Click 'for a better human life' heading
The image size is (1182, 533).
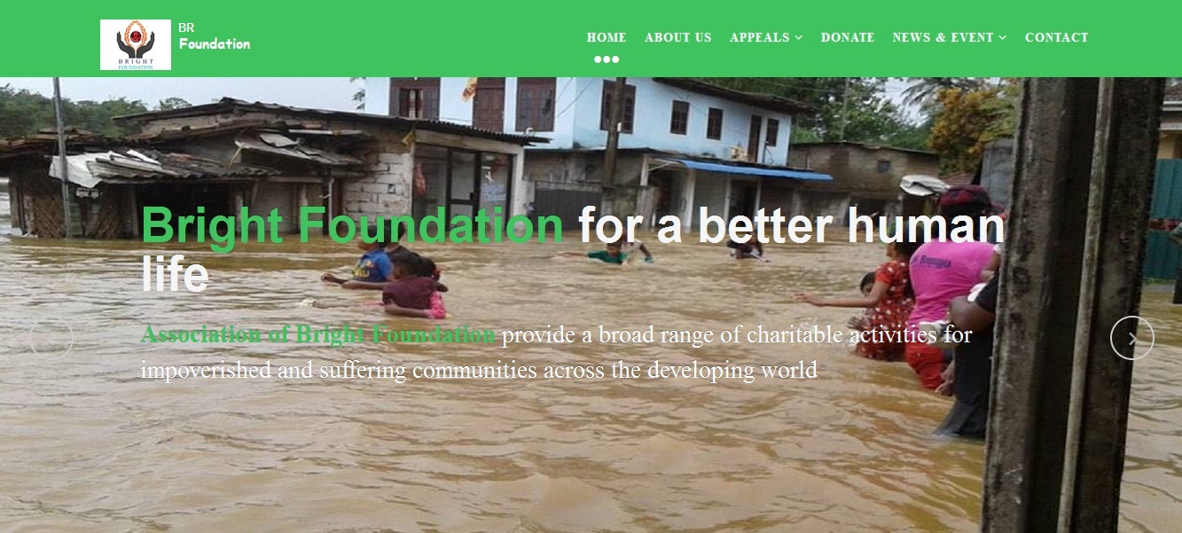tap(573, 249)
